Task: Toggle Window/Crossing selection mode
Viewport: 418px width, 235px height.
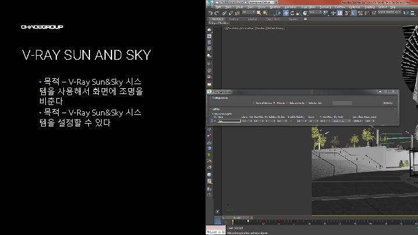Action: tap(278, 13)
